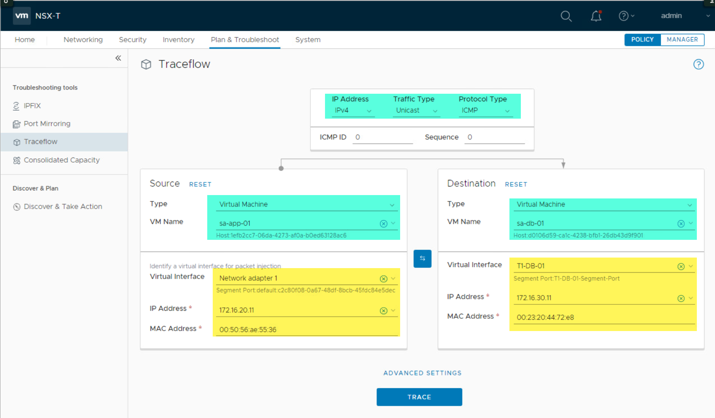The width and height of the screenshot is (715, 418).
Task: Open the search magnifier in header
Action: click(566, 16)
